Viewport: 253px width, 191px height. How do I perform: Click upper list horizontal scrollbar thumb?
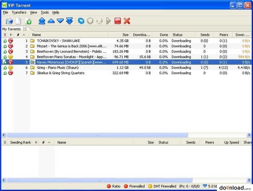click(x=97, y=135)
